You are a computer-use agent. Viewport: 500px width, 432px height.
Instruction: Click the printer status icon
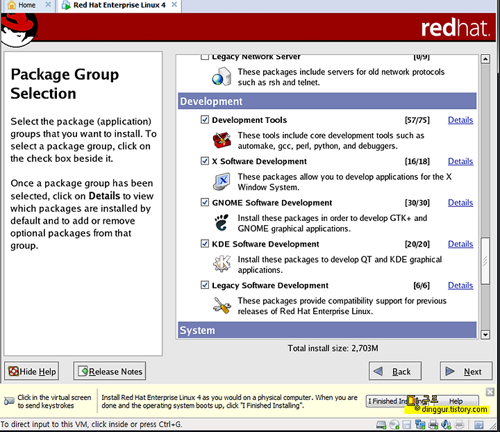click(433, 424)
